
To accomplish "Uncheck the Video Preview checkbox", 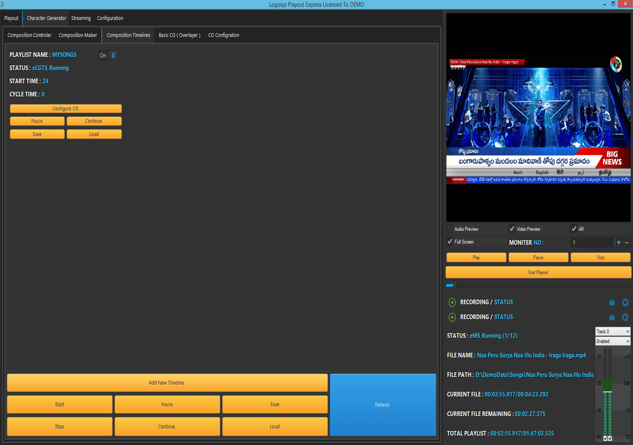I will (x=512, y=229).
